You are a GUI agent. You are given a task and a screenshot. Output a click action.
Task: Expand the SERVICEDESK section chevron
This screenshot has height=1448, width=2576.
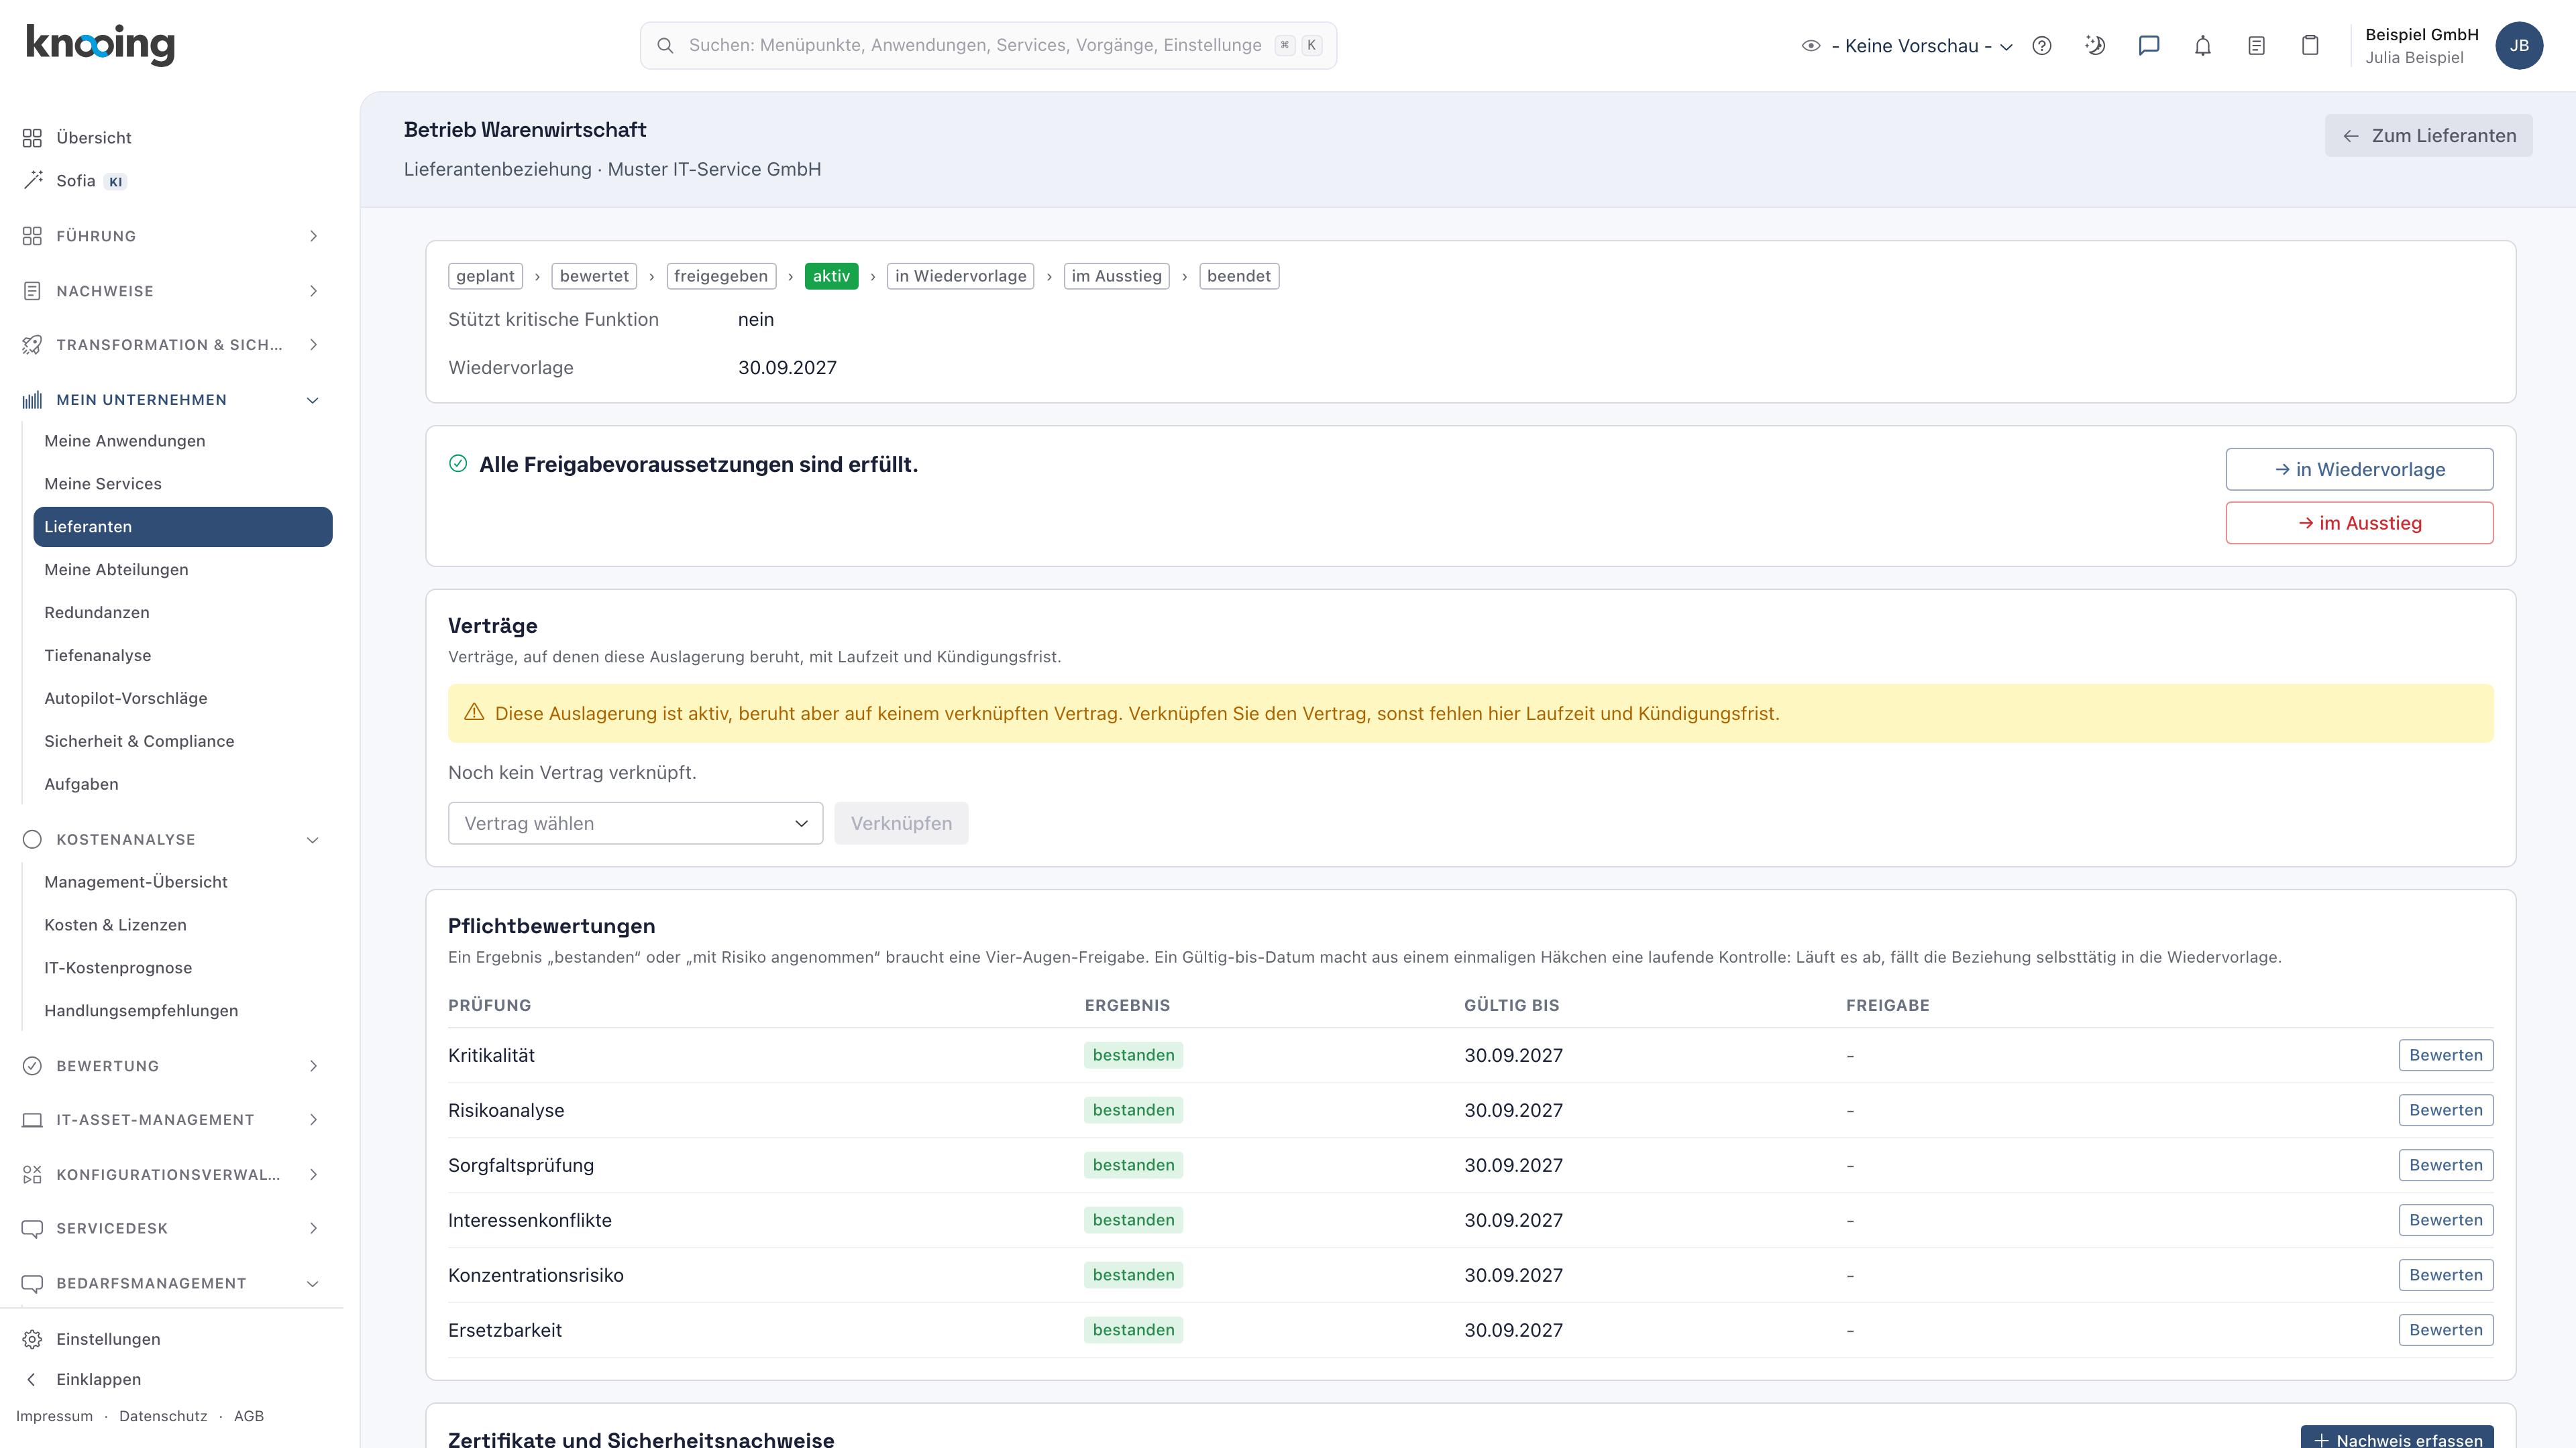[313, 1228]
